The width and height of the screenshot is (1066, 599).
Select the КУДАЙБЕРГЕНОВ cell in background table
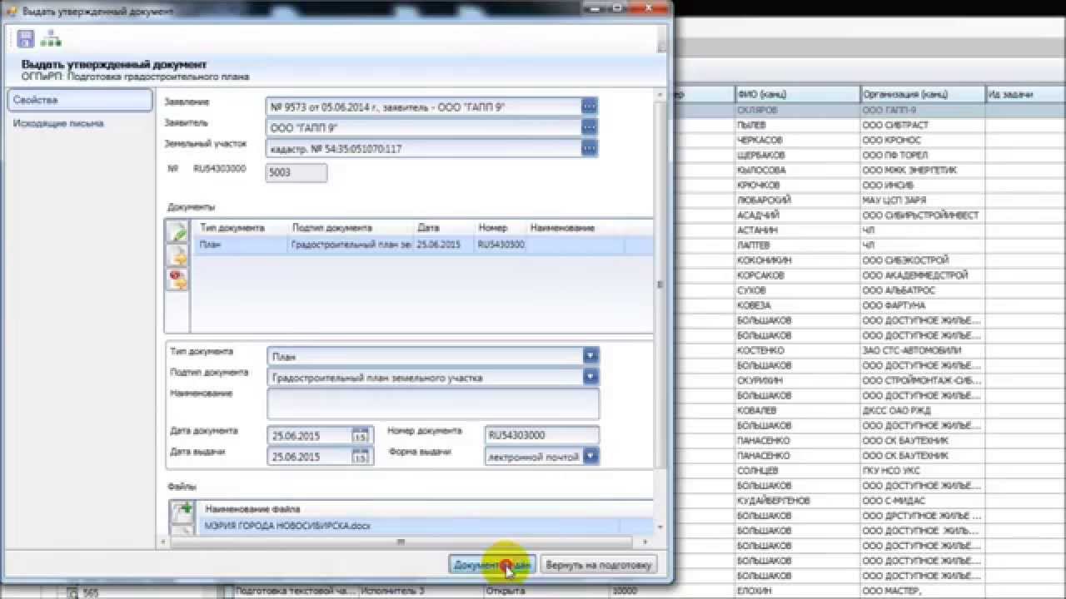tap(797, 501)
